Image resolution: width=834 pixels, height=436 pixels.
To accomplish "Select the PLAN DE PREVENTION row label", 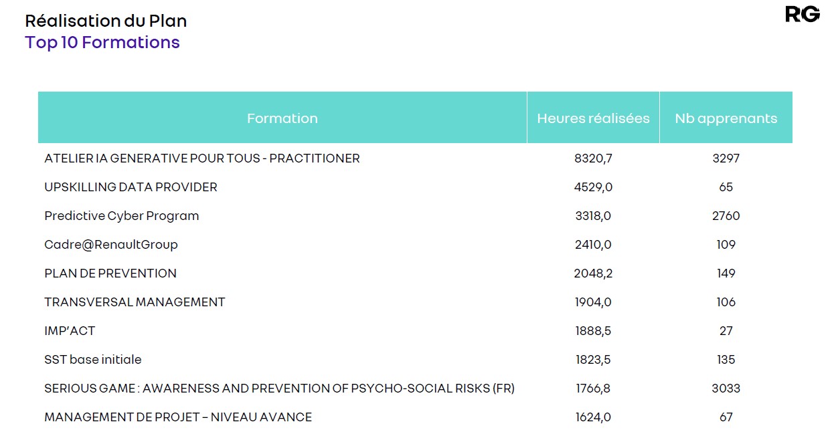I will pyautogui.click(x=110, y=274).
